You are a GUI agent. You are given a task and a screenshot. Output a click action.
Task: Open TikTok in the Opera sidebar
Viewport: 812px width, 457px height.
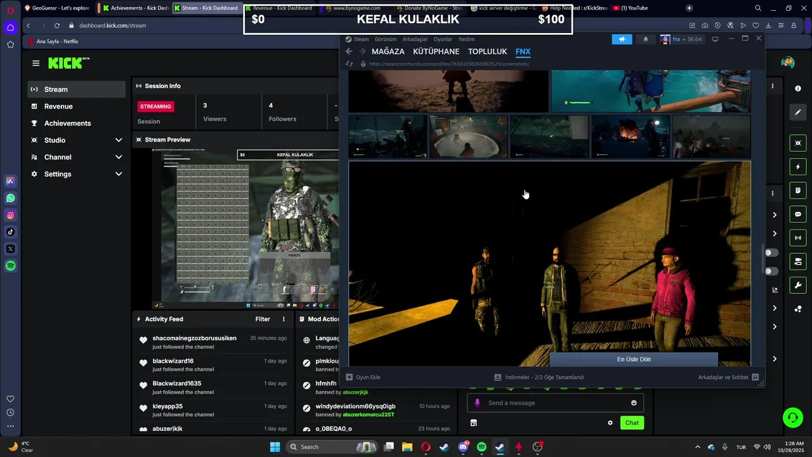pyautogui.click(x=11, y=232)
